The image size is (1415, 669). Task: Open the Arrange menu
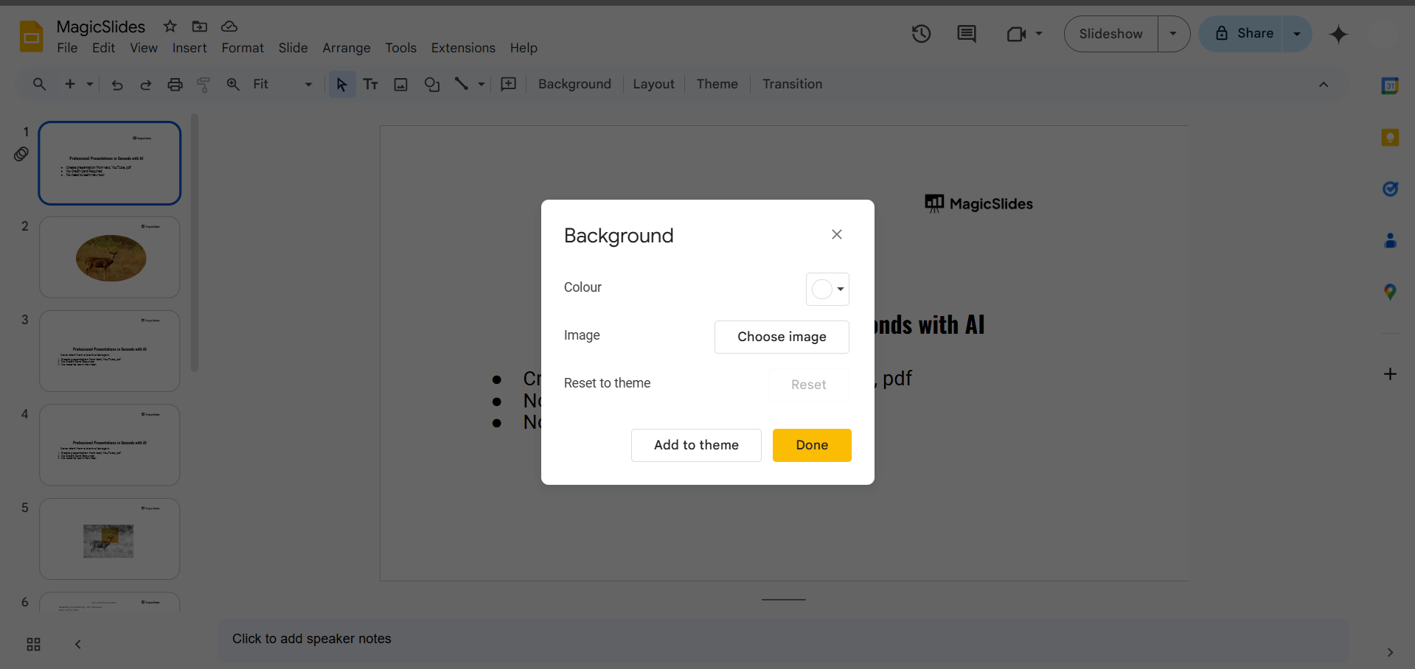(347, 48)
